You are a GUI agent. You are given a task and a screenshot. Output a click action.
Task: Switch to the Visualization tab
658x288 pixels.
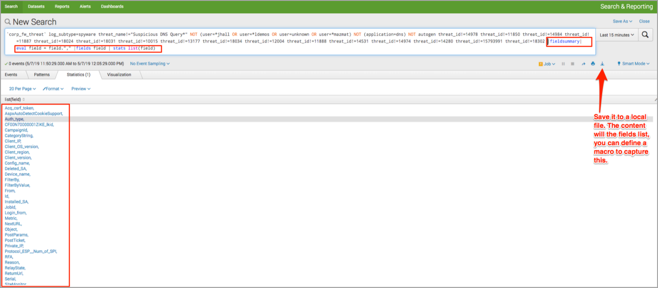119,74
